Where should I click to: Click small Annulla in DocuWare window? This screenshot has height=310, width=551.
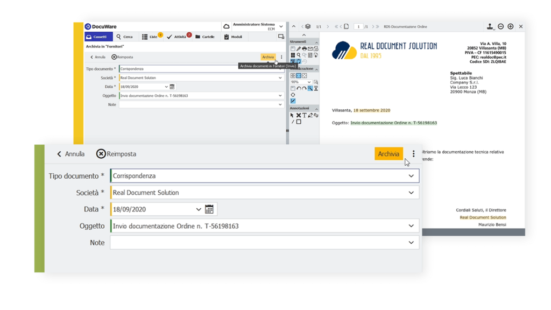coord(98,57)
